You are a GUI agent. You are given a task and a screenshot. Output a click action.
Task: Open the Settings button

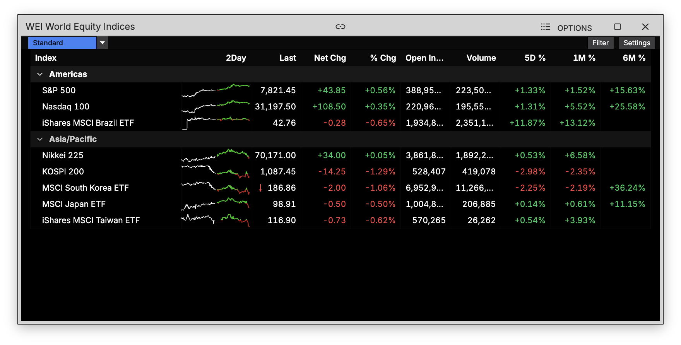tap(637, 43)
